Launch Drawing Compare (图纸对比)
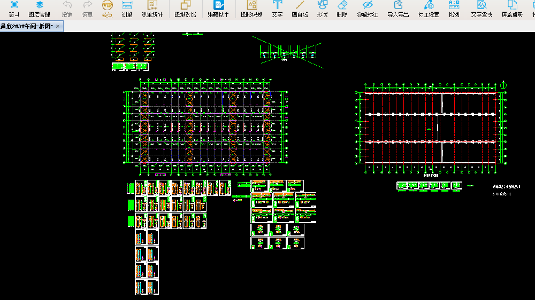The height and width of the screenshot is (300, 535). click(186, 9)
